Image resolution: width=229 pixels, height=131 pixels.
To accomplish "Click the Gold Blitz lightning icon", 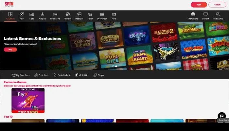I will (77, 75).
